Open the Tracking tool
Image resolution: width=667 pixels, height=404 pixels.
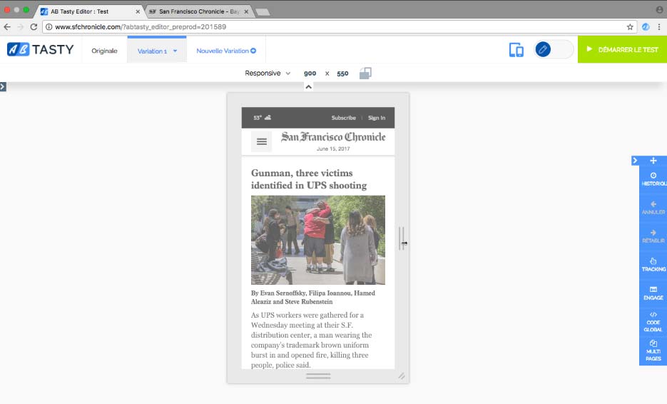pos(653,265)
